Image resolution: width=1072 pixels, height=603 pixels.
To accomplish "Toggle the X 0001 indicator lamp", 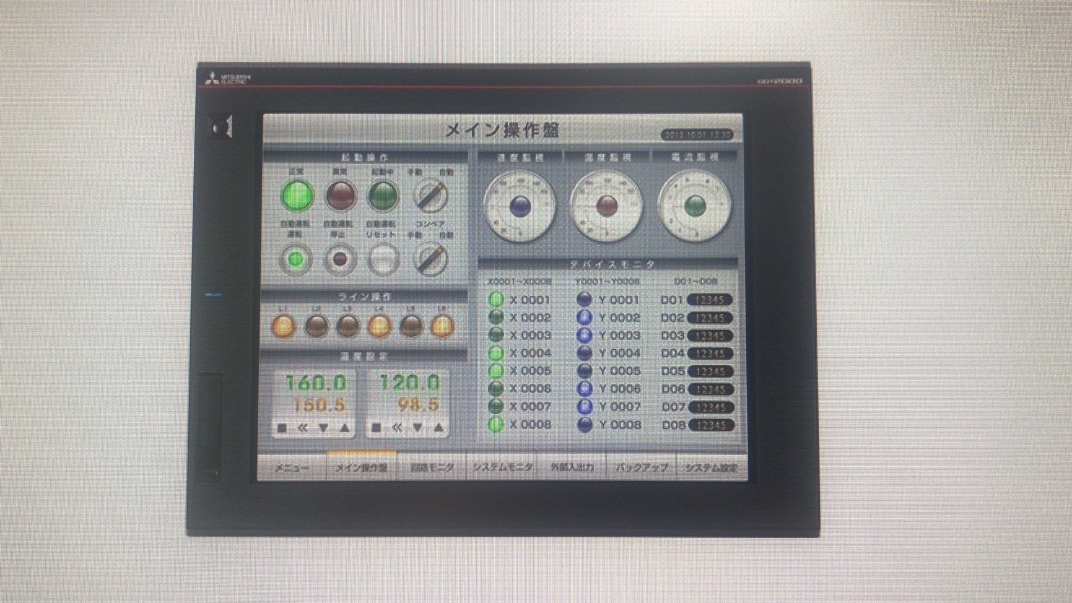I will [x=495, y=300].
